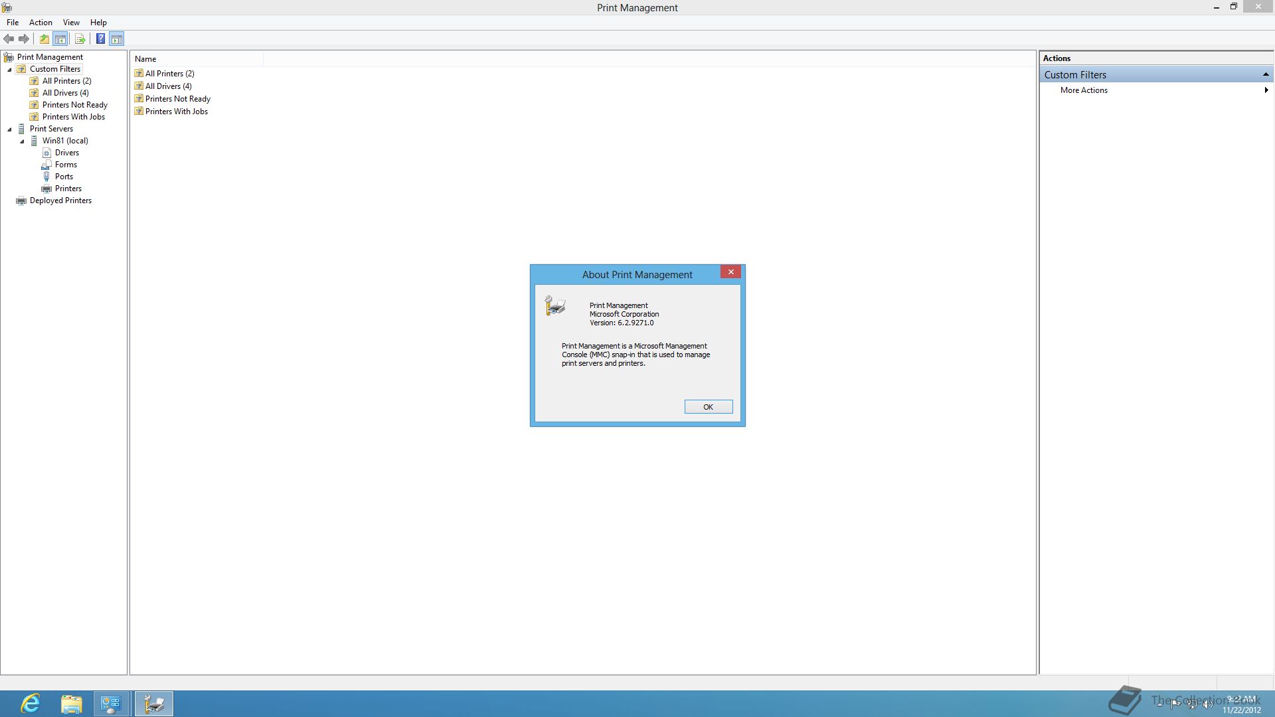The image size is (1275, 717).
Task: Collapse the Print Servers tree node
Action: click(x=9, y=129)
